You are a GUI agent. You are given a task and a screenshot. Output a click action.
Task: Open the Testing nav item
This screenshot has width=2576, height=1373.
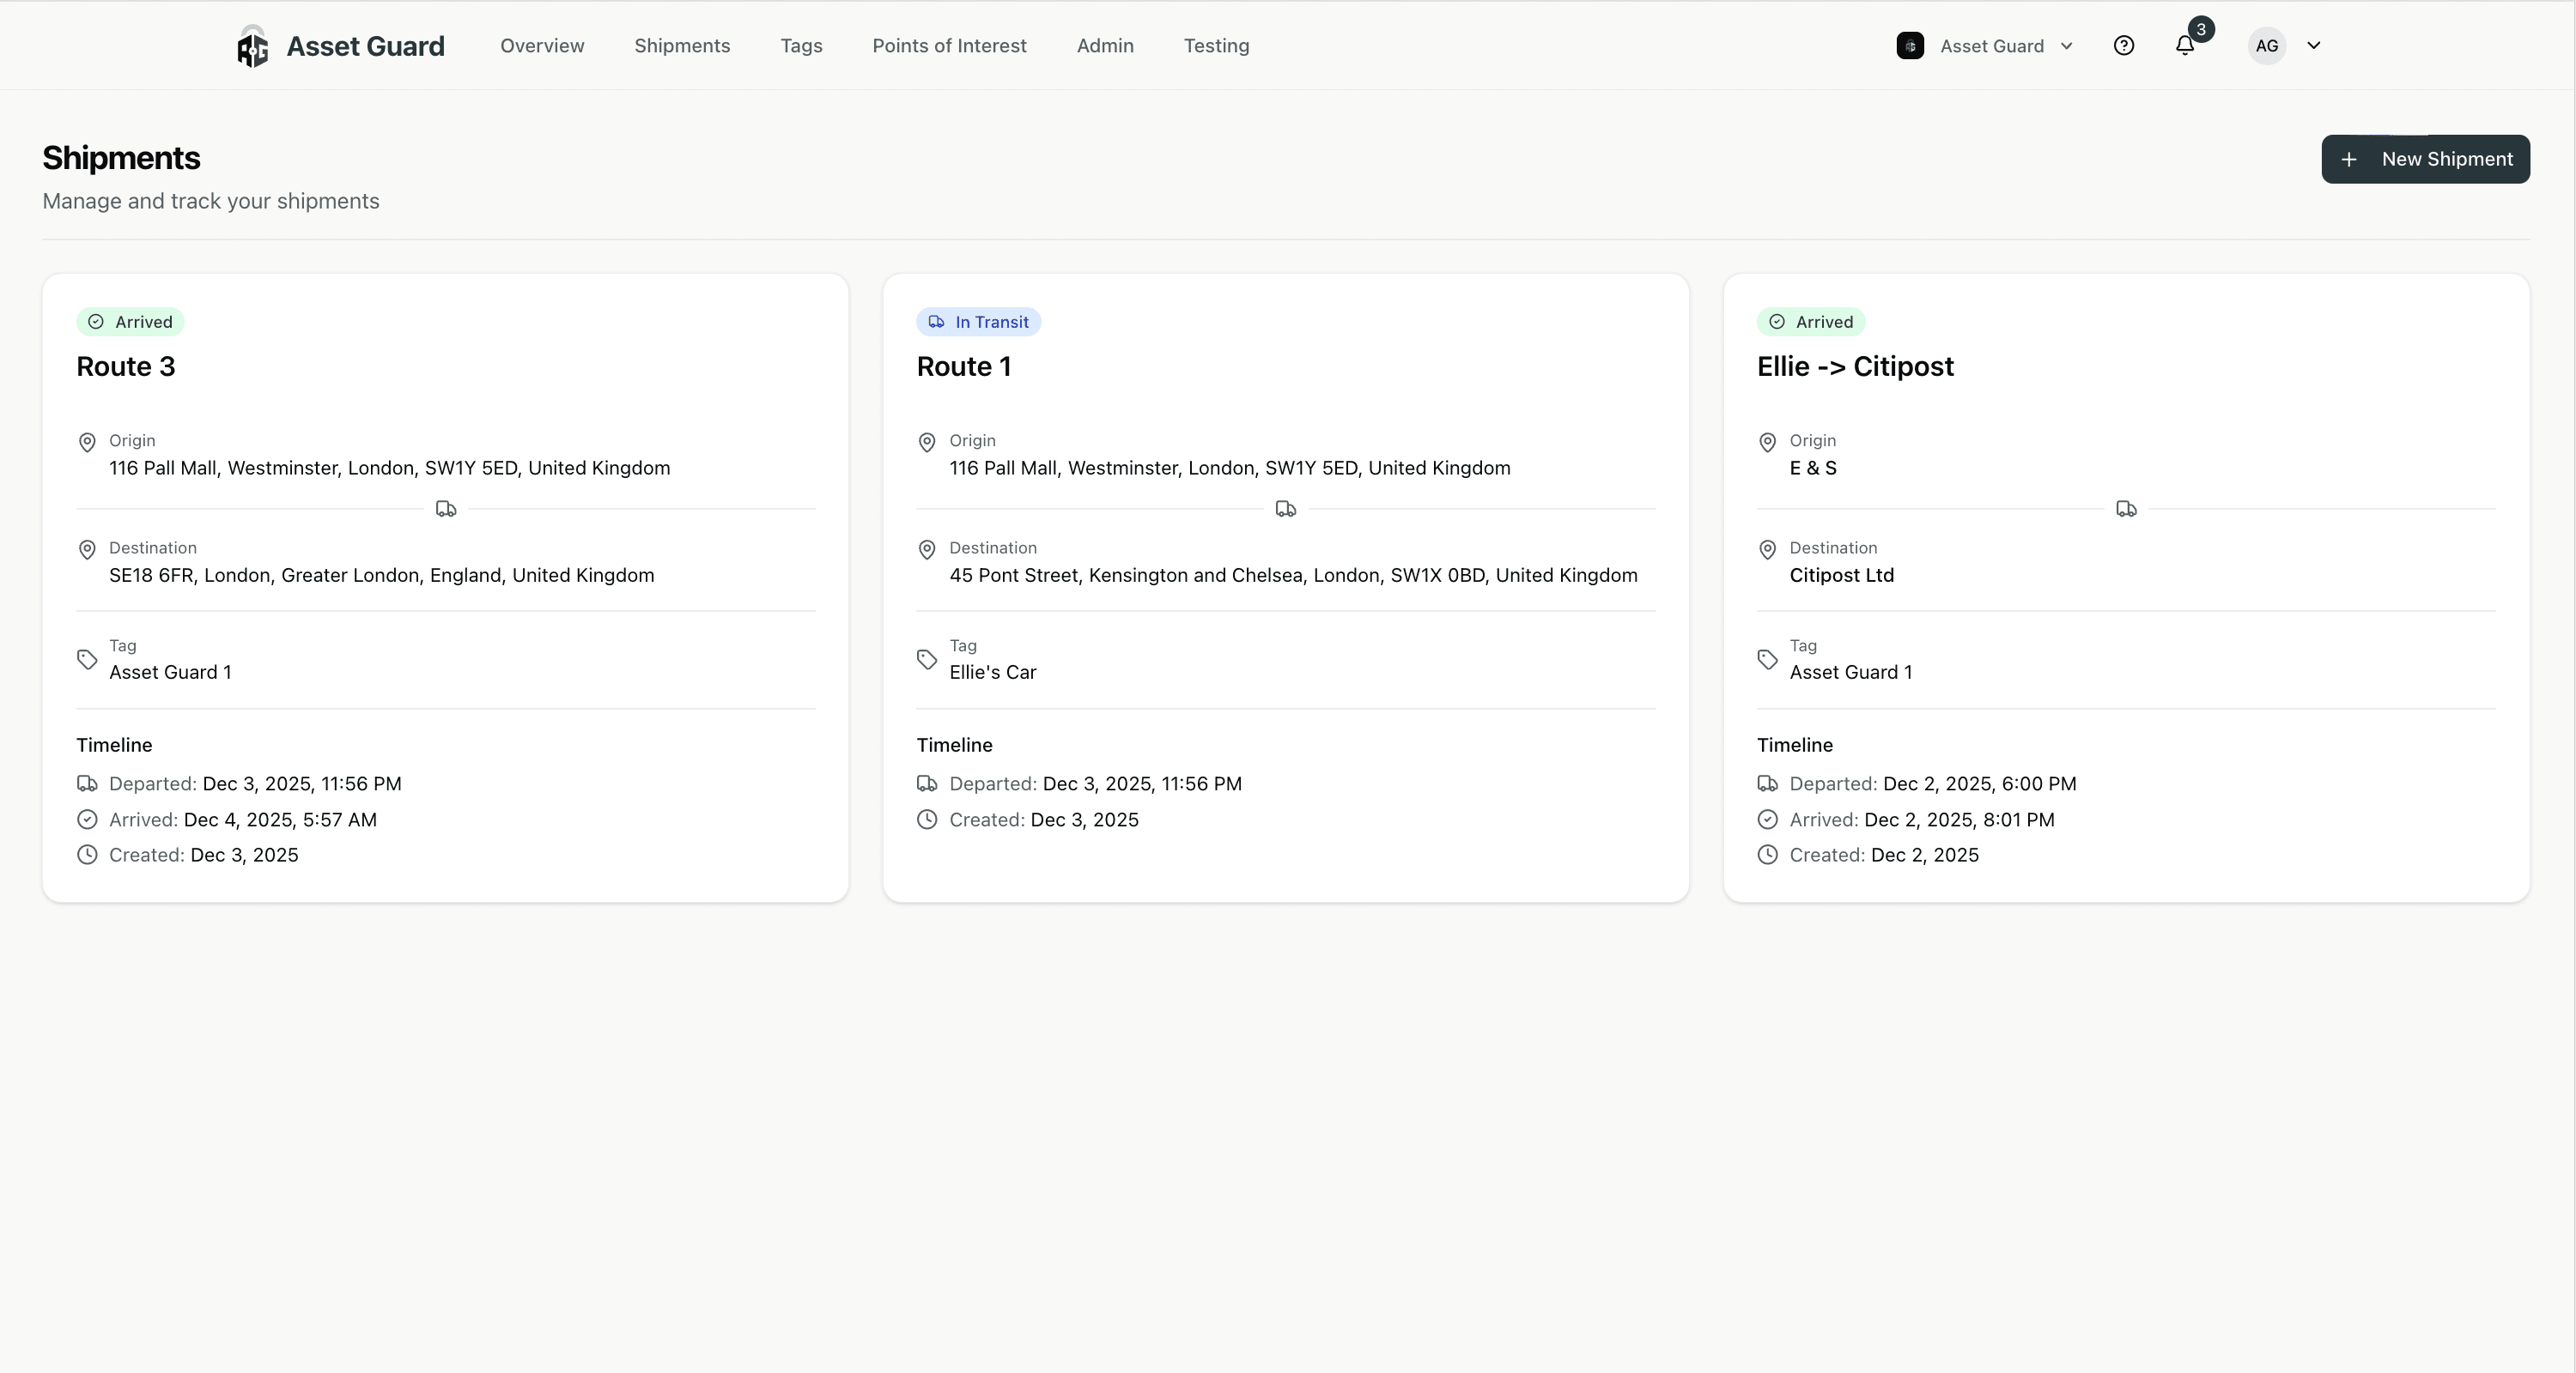pos(1216,46)
